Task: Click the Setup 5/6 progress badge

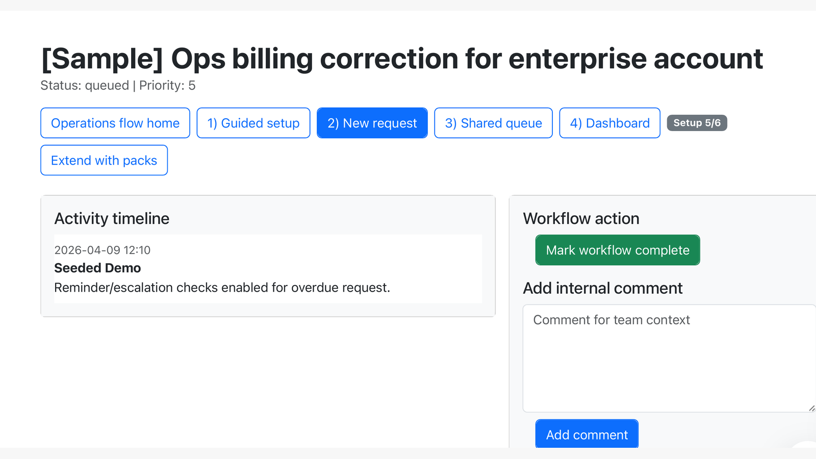Action: (x=697, y=122)
